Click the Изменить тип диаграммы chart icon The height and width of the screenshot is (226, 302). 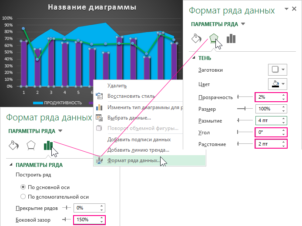pos(99,107)
